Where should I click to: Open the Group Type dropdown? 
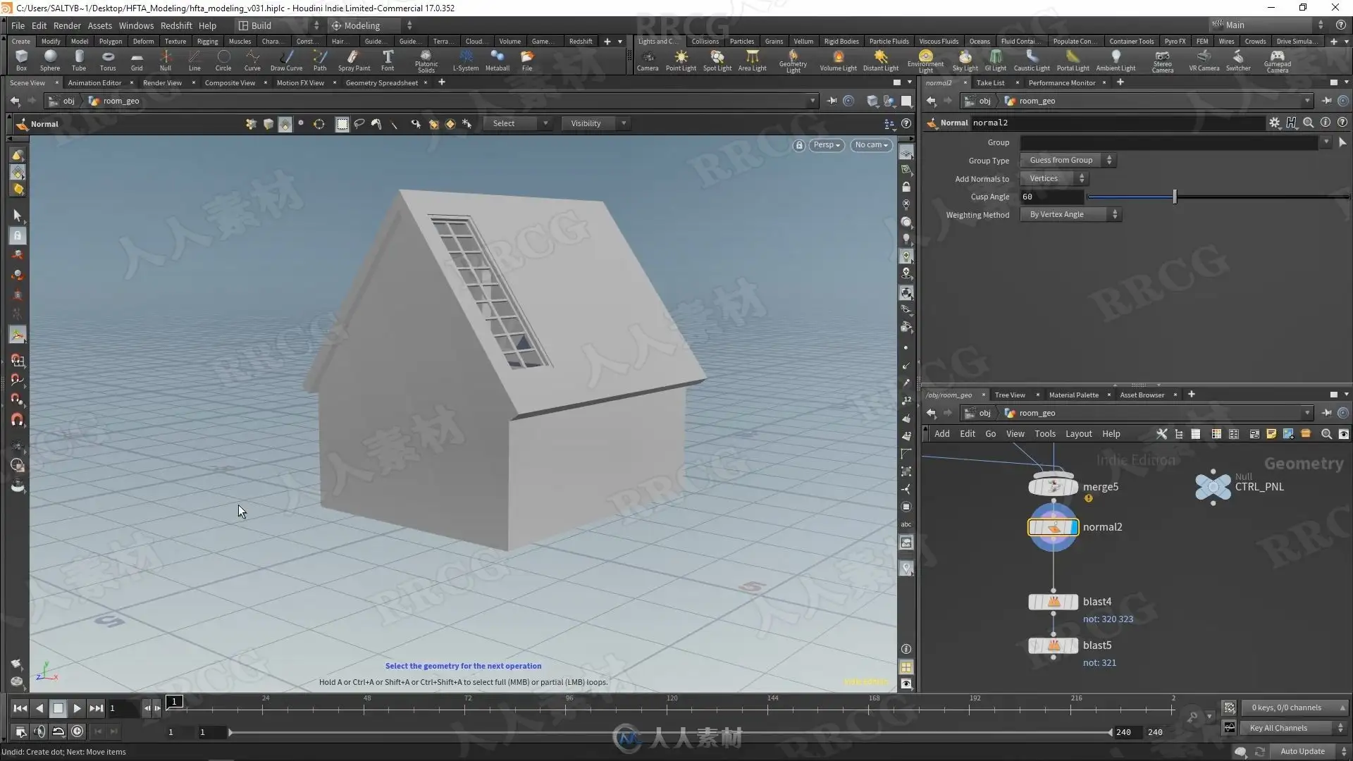(x=1068, y=161)
